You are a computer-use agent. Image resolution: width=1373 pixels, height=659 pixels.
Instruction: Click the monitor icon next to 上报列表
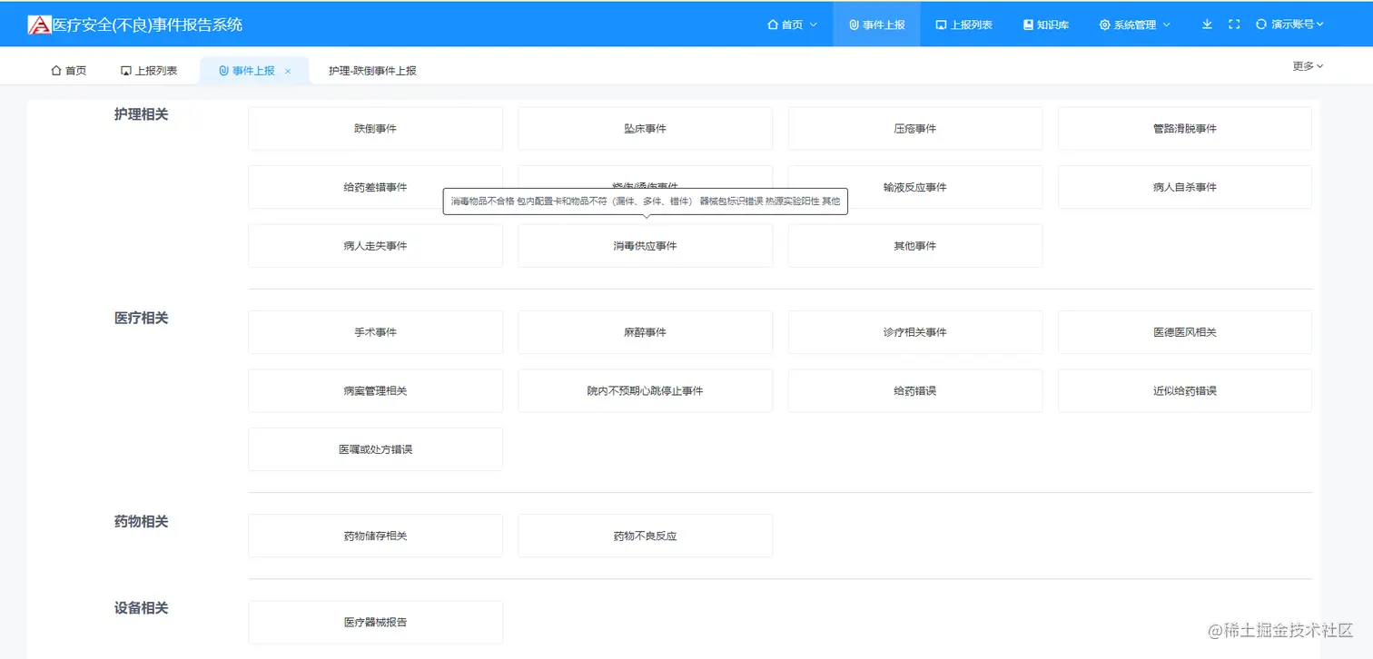coord(940,25)
